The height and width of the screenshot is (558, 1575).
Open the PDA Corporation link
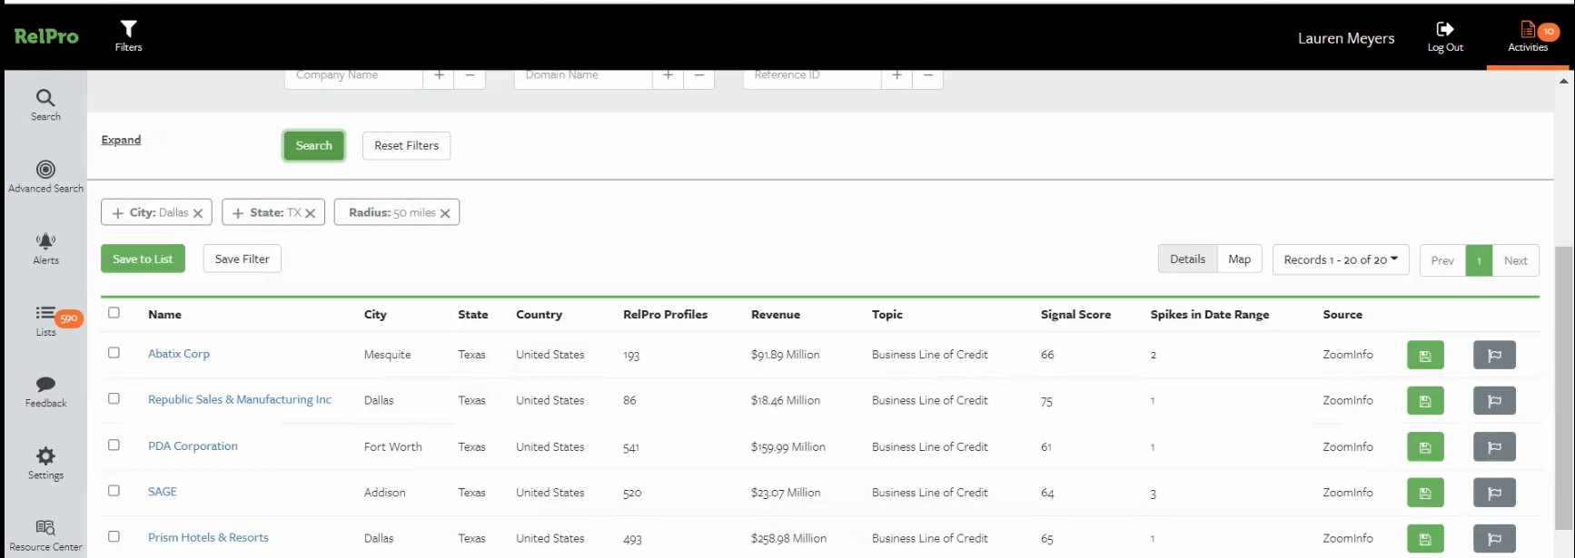coord(193,445)
